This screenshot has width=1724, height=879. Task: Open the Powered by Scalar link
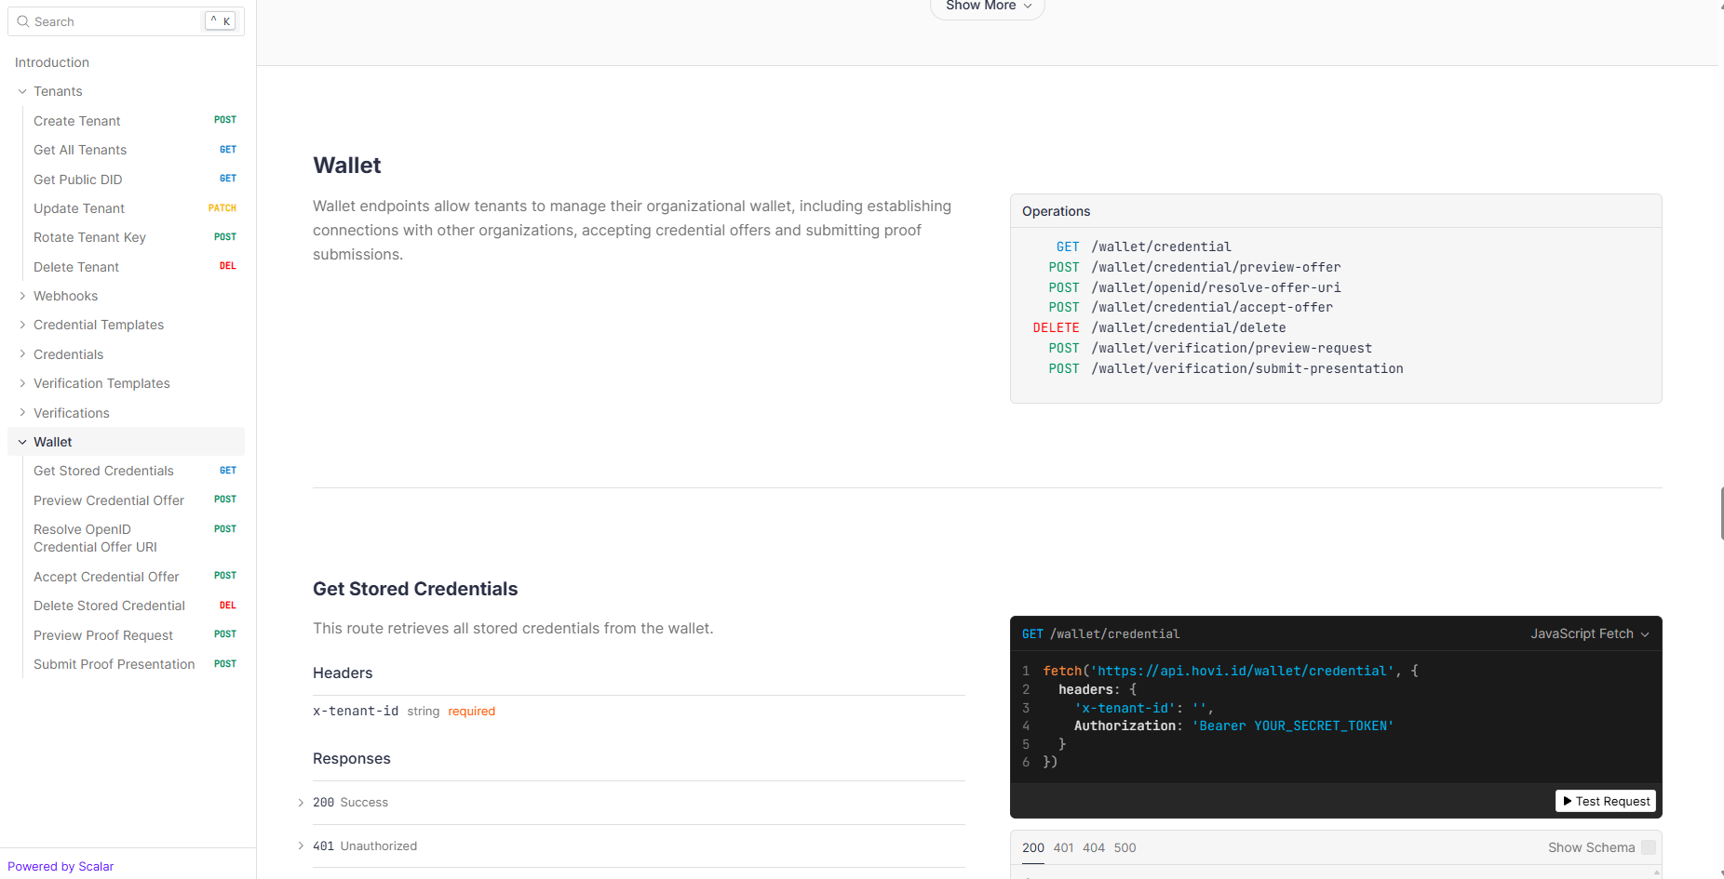(x=61, y=866)
